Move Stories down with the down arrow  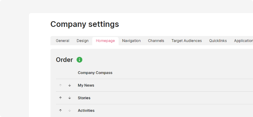click(70, 98)
